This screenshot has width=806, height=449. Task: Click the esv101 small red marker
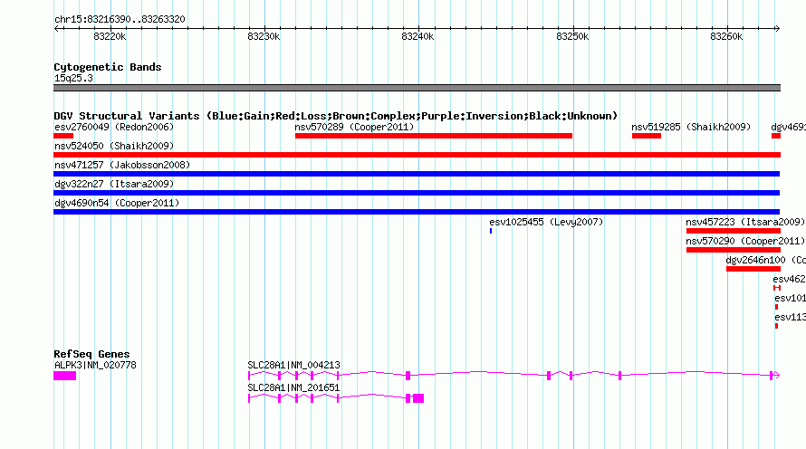tap(776, 307)
